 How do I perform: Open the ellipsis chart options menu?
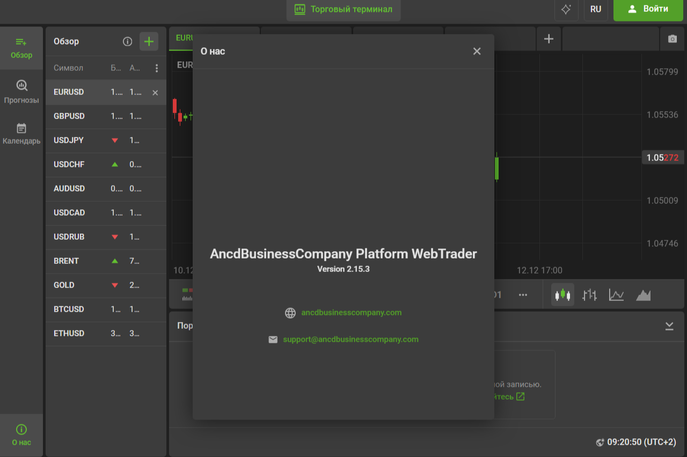tap(523, 294)
